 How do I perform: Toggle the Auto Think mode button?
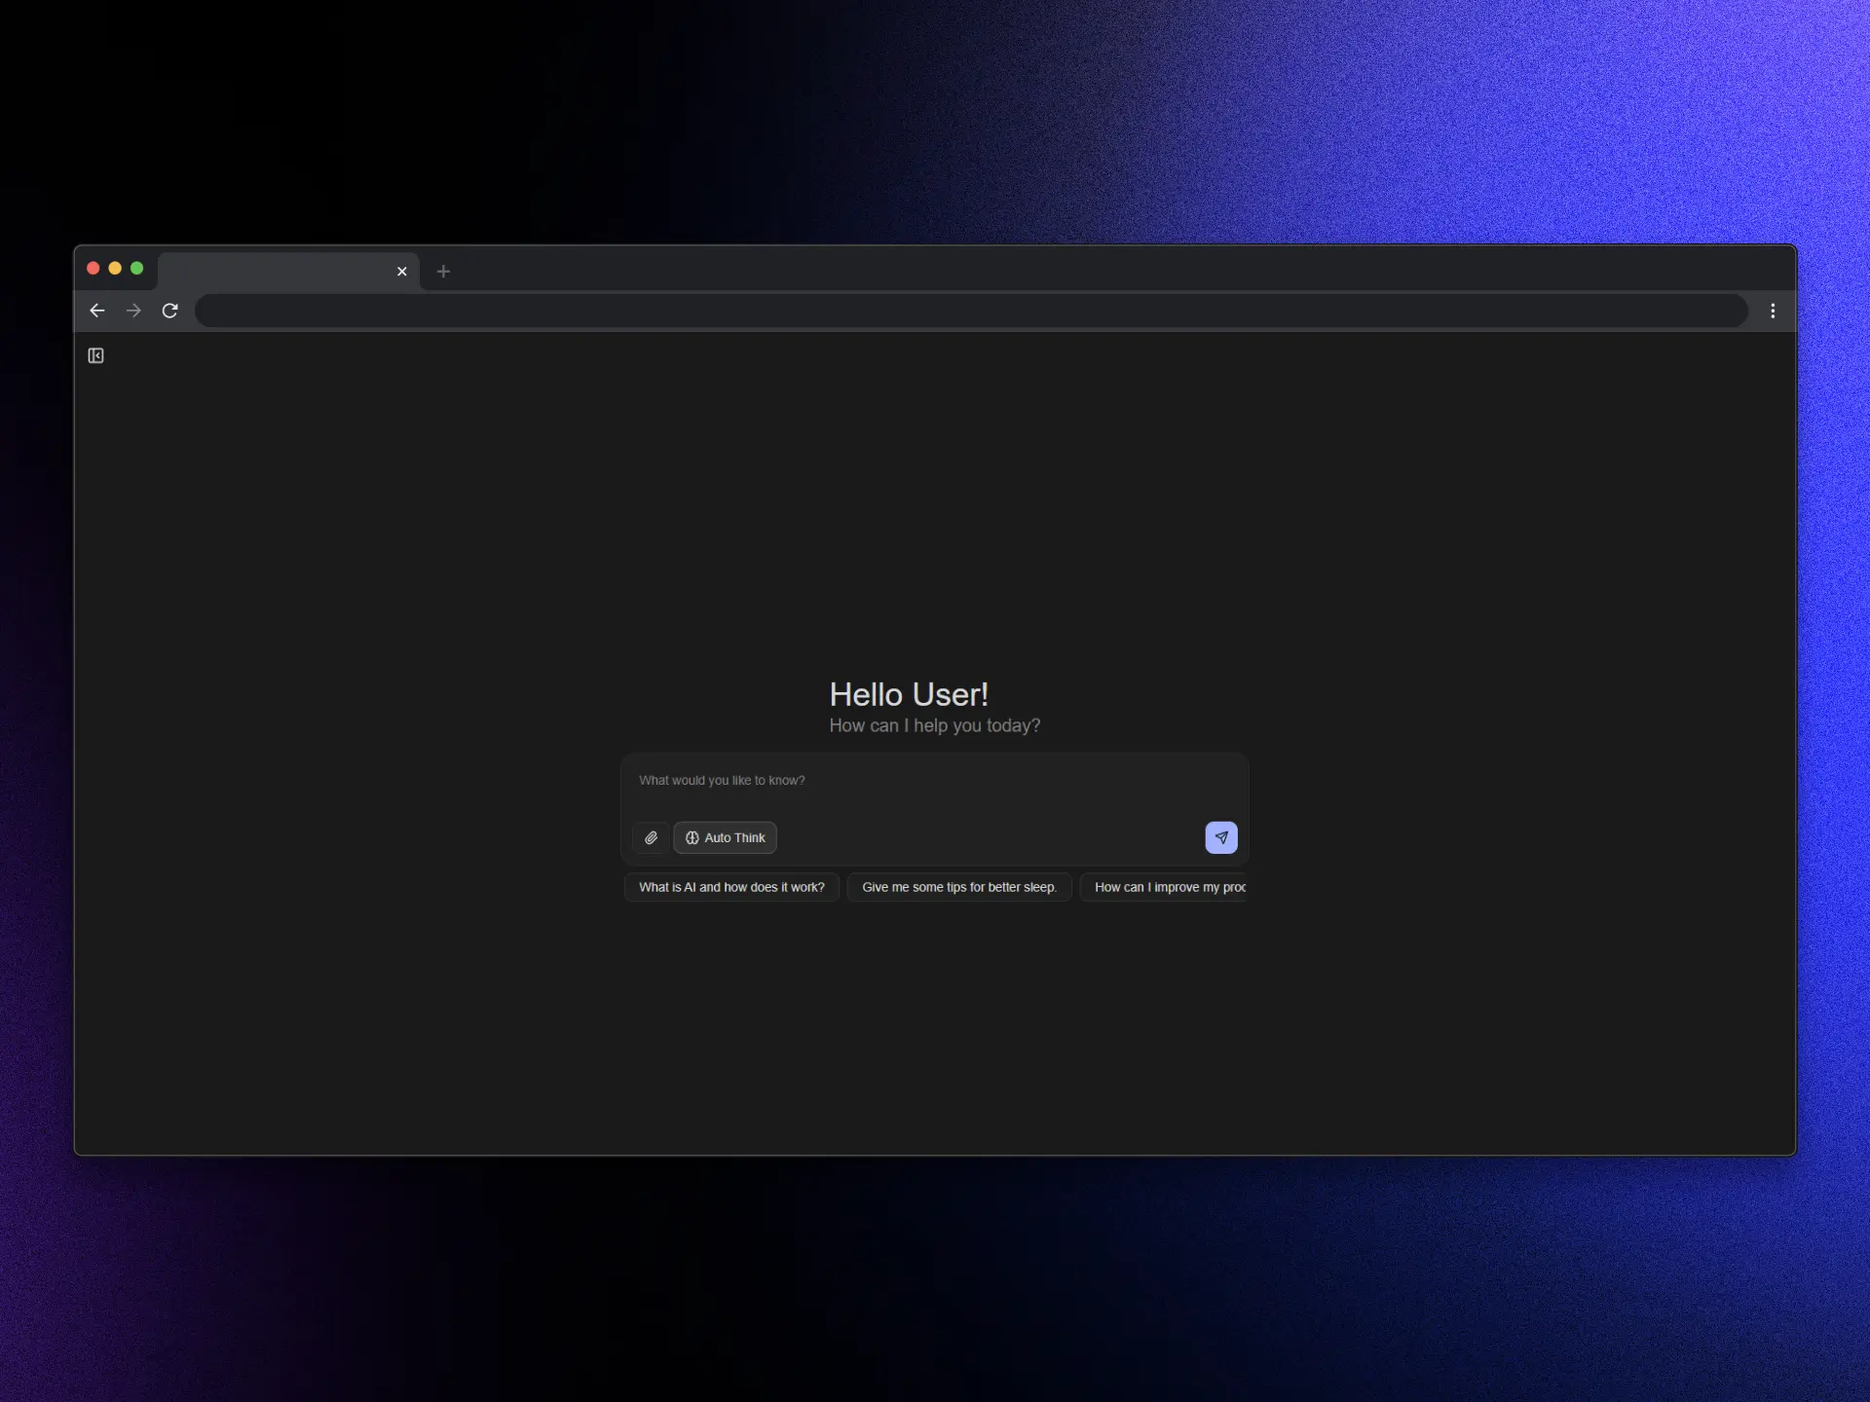(725, 837)
